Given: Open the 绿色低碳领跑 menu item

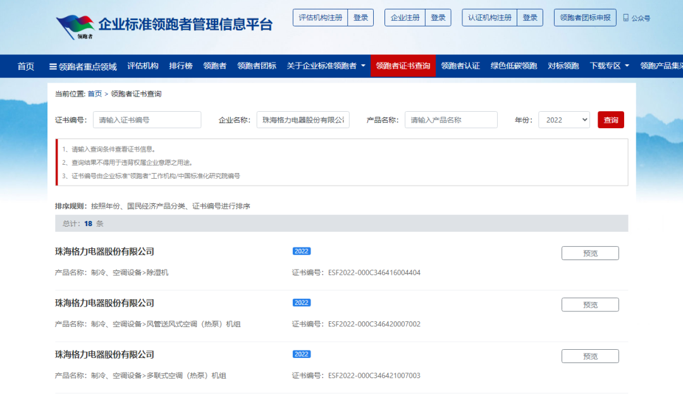Looking at the screenshot, I should (514, 66).
